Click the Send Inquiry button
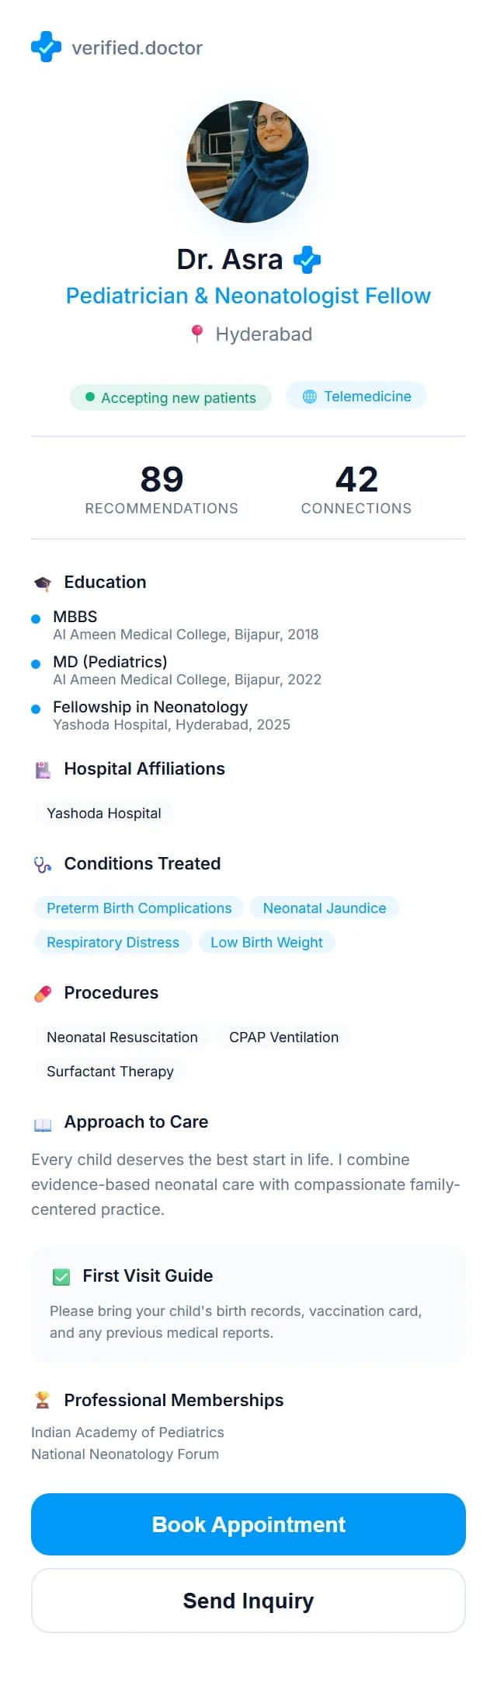497x1683 pixels. 248,1600
